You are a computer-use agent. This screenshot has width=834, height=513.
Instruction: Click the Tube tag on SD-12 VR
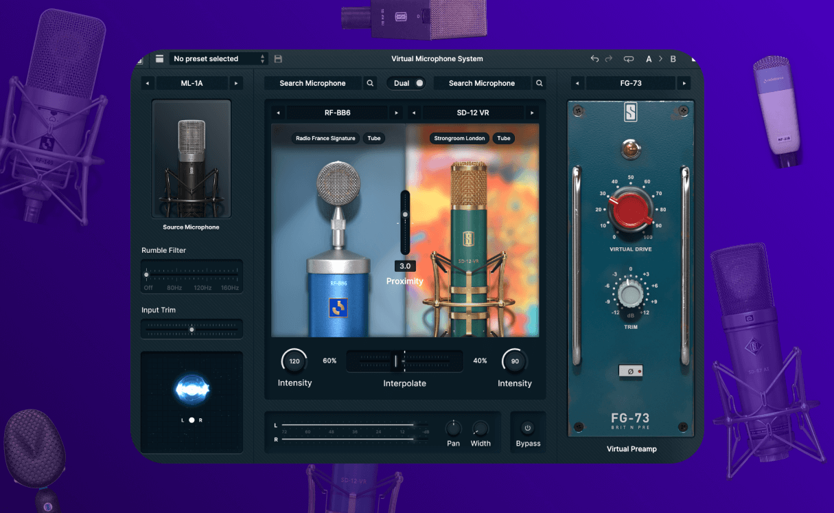tap(504, 138)
